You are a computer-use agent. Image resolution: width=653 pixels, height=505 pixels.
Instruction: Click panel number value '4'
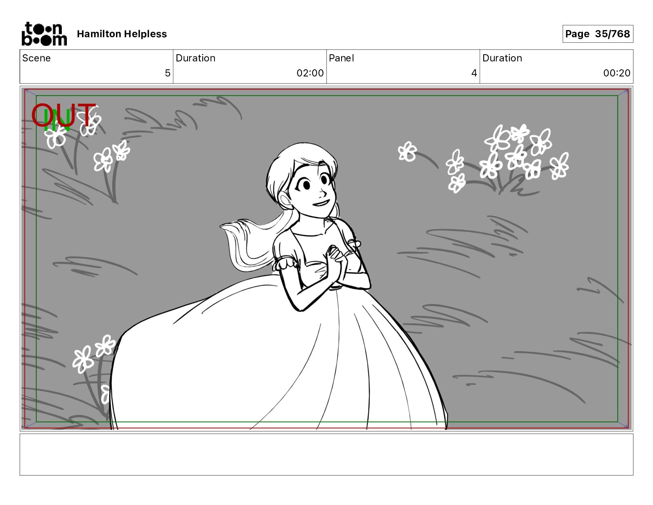[x=474, y=73]
